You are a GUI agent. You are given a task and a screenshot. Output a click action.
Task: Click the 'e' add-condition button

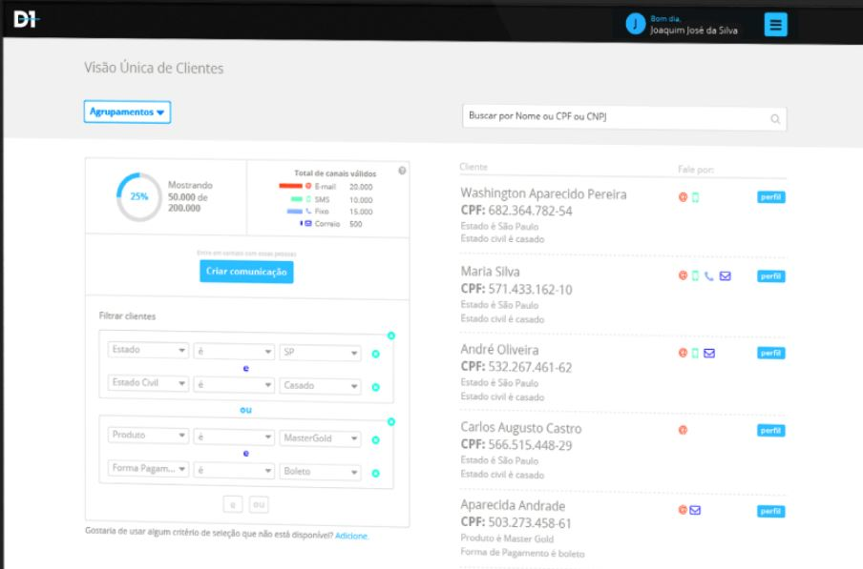(233, 504)
